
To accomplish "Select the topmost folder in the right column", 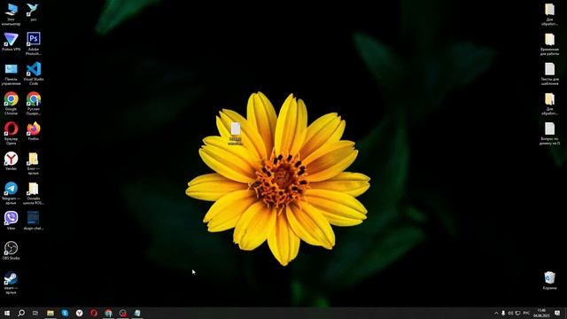I will tap(549, 14).
